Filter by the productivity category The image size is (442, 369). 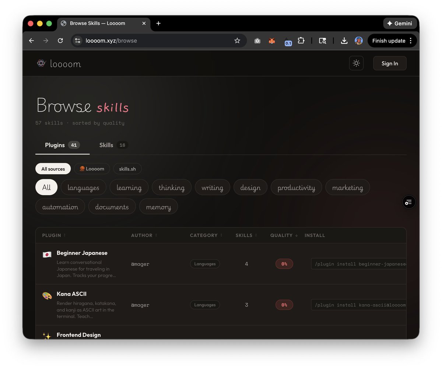297,187
